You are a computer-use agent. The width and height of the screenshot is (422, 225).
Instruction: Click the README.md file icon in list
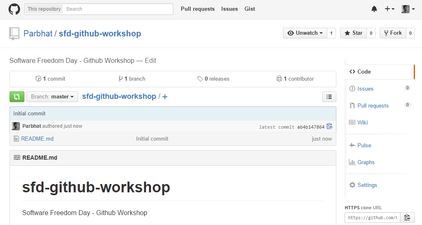[x=16, y=139]
